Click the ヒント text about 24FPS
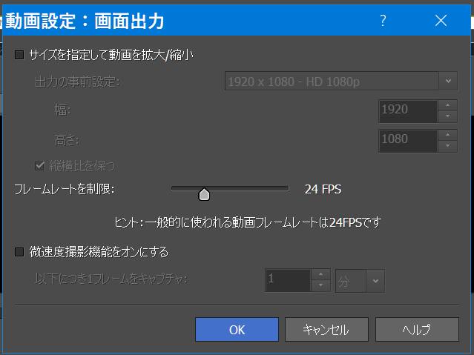This screenshot has height=355, width=474. point(248,222)
